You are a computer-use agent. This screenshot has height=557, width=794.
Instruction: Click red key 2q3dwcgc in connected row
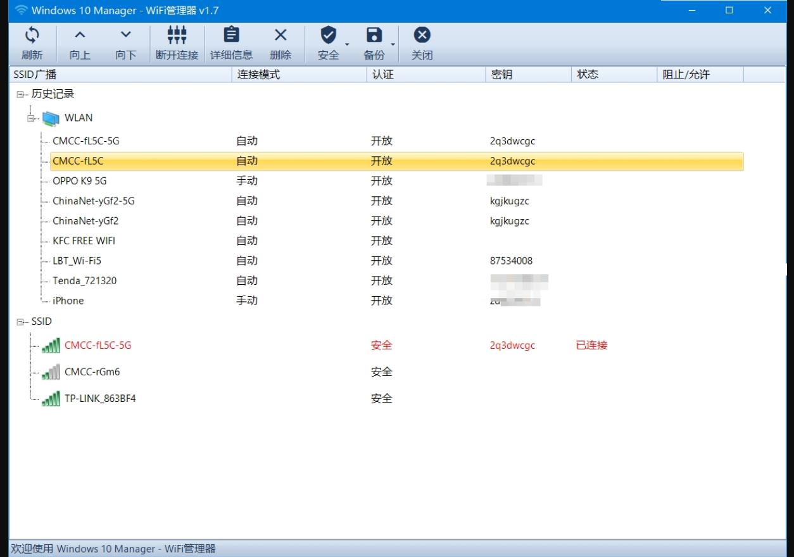pos(512,346)
